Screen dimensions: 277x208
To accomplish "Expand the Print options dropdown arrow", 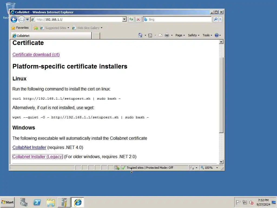I will pyautogui.click(x=172, y=35).
